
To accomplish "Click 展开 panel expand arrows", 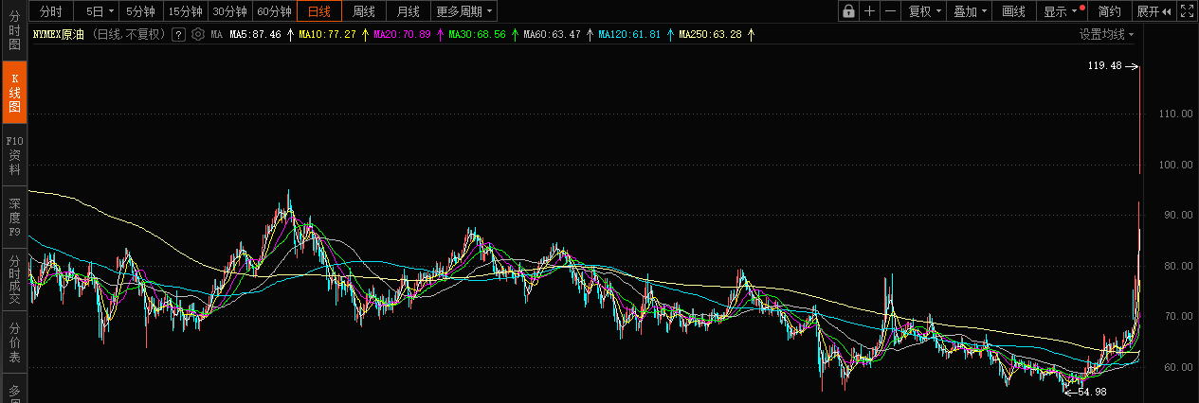I will (1154, 11).
